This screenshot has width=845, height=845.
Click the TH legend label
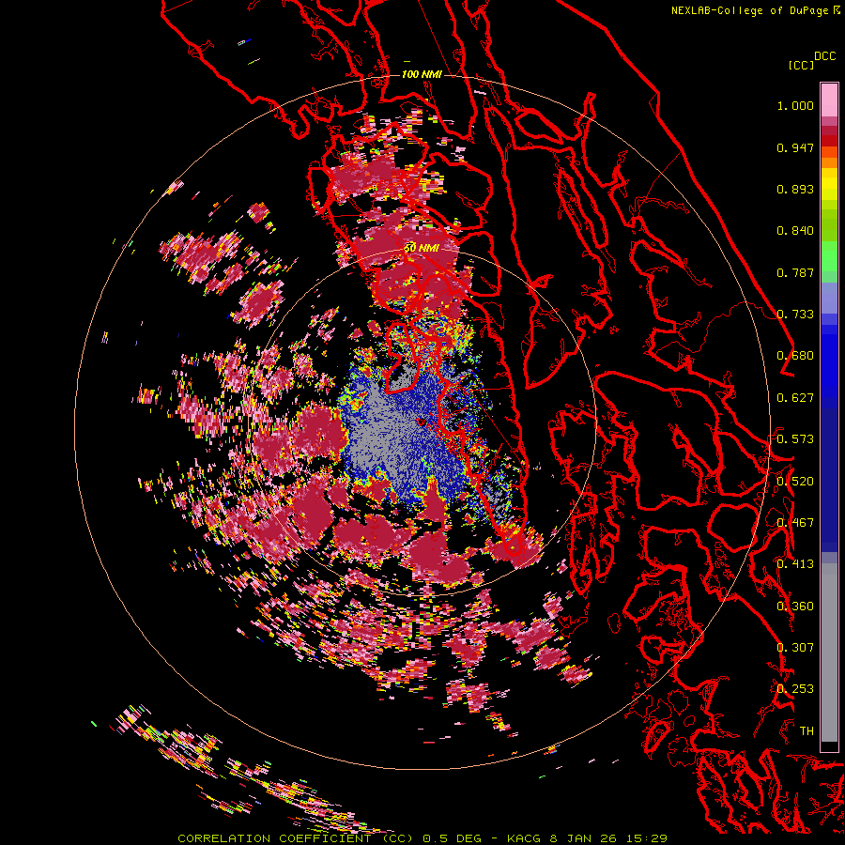click(x=807, y=731)
